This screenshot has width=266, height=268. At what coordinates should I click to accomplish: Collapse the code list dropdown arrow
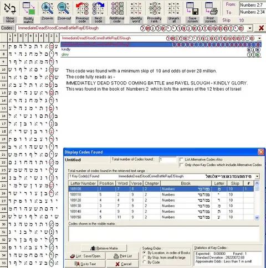pyautogui.click(x=259, y=38)
